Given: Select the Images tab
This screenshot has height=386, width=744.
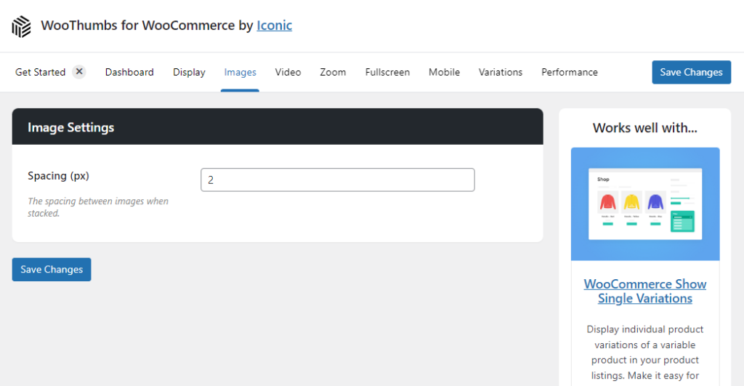Looking at the screenshot, I should click(x=240, y=72).
